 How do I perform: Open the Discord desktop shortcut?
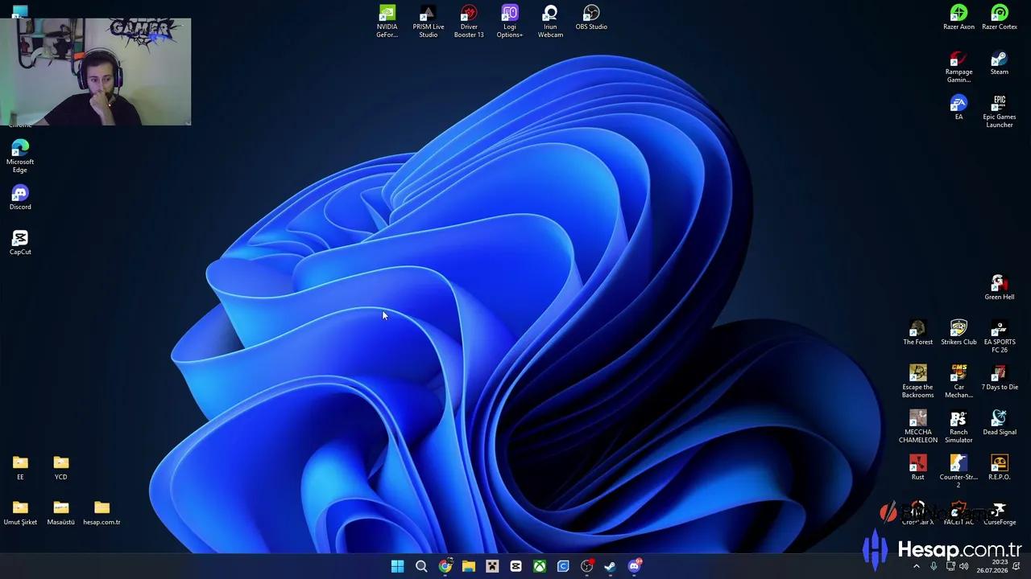[x=20, y=198]
